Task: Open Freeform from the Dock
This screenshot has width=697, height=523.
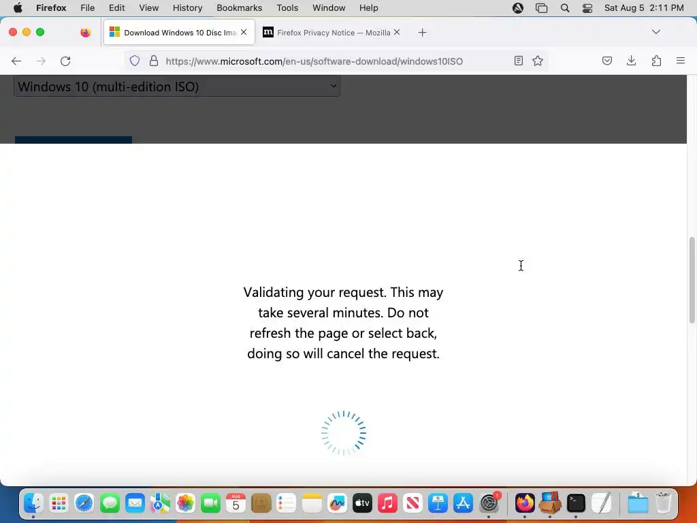Action: 337,503
